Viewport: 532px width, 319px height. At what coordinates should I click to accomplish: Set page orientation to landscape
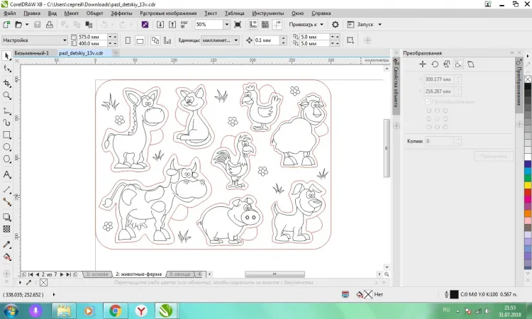(140, 40)
